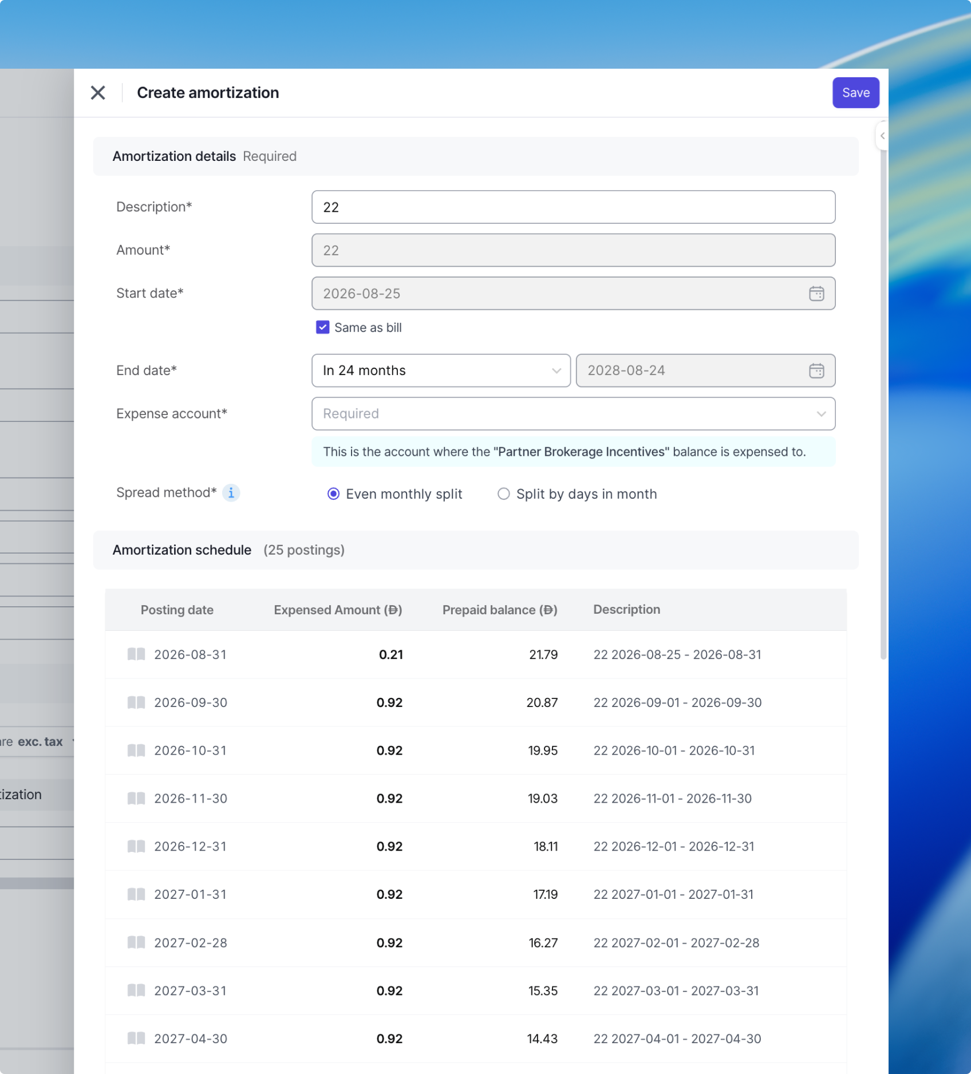Uncheck the Same as bill checkbox
The image size is (971, 1074).
coord(323,327)
